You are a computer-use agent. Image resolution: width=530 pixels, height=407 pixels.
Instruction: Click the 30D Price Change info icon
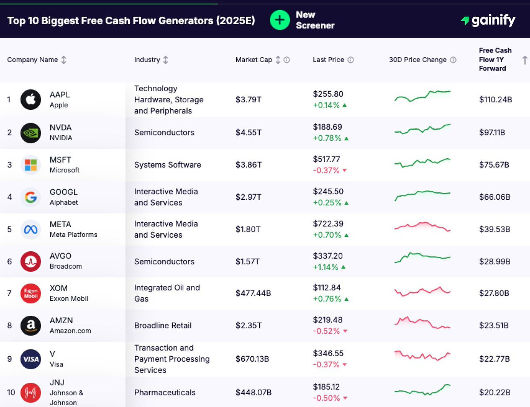[x=453, y=60]
